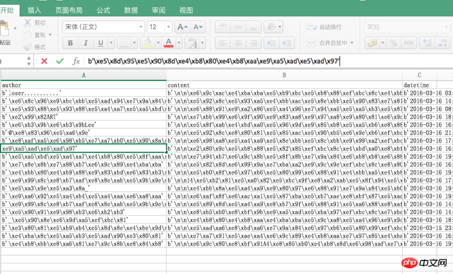Viewport: 453px width, 274px height.
Task: Click the currency format coins icon
Action: click(372, 43)
